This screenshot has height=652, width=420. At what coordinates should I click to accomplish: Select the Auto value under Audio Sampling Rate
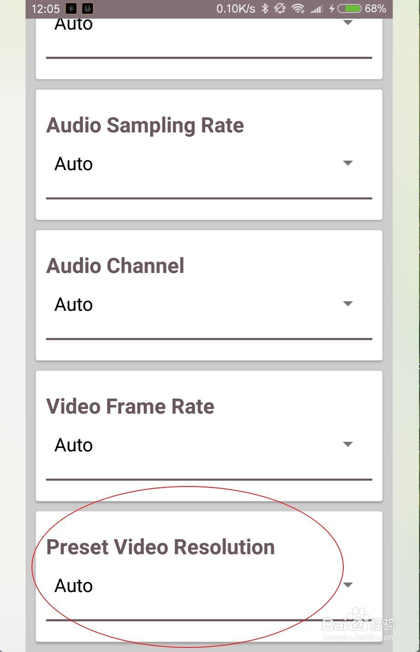point(73,164)
